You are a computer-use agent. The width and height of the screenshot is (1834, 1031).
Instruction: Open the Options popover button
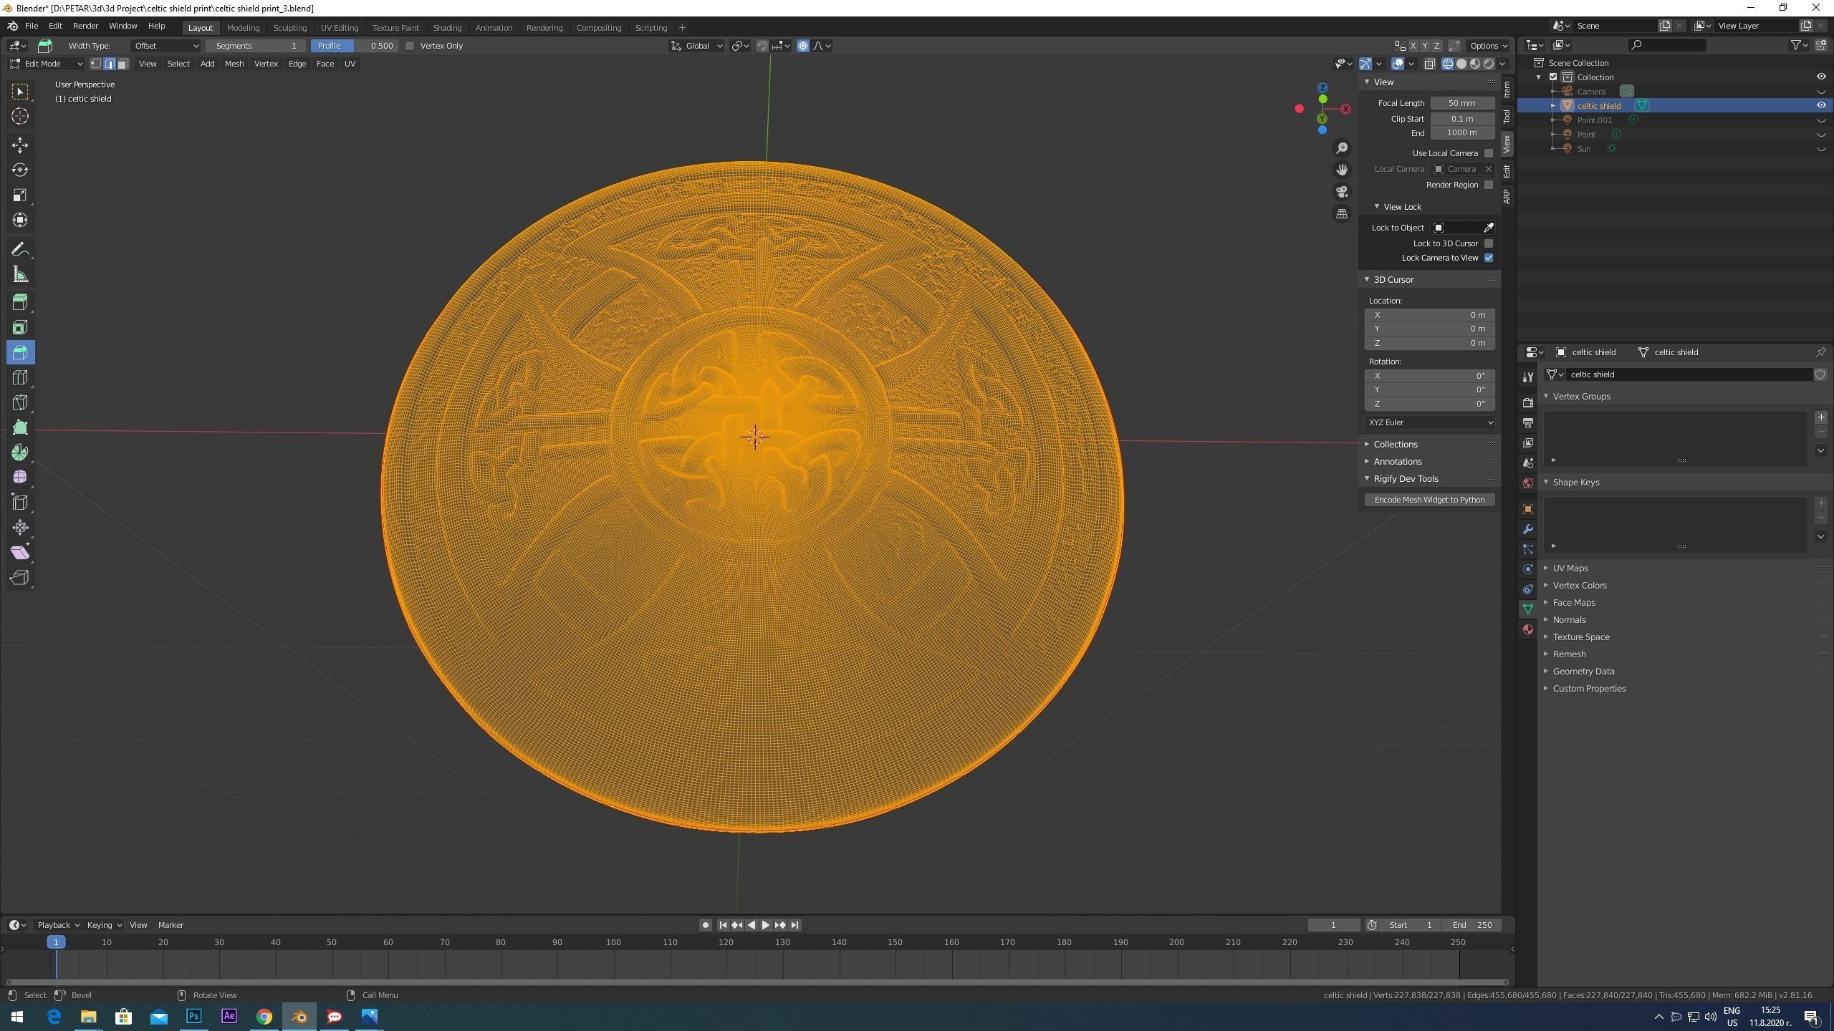[1489, 46]
